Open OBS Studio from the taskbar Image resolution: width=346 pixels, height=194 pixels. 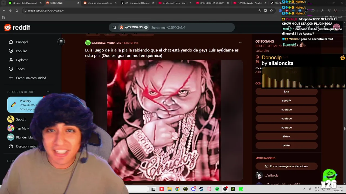(225, 189)
